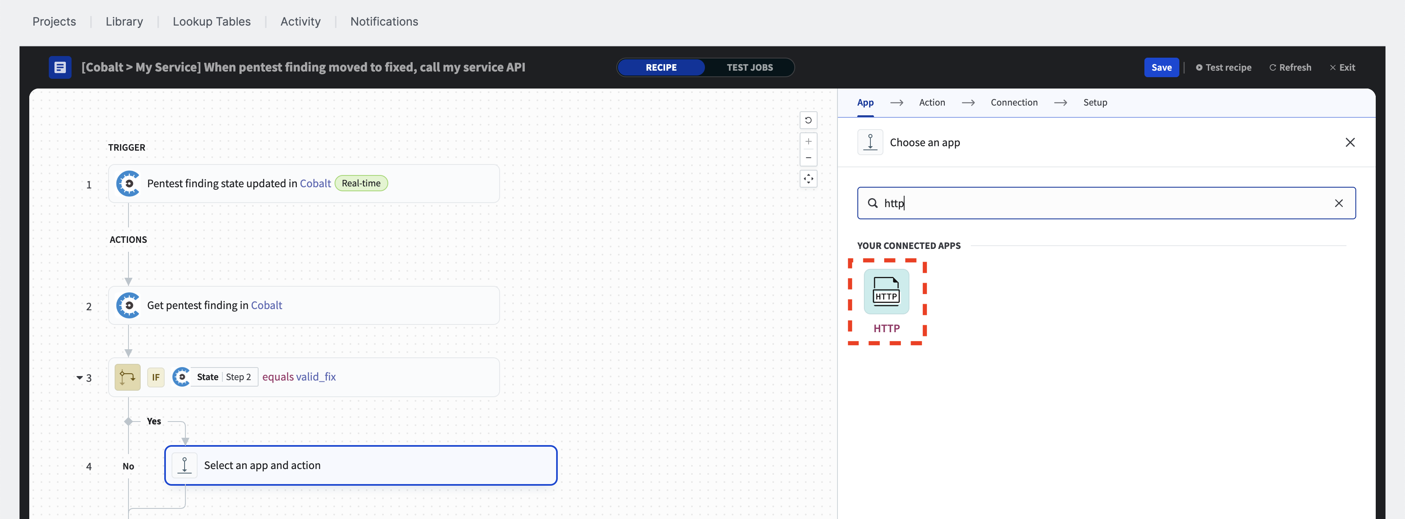Click the Cobalt link in step 2

point(266,305)
